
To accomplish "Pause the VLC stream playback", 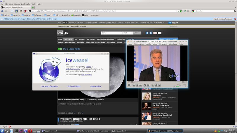I will coord(129,85).
